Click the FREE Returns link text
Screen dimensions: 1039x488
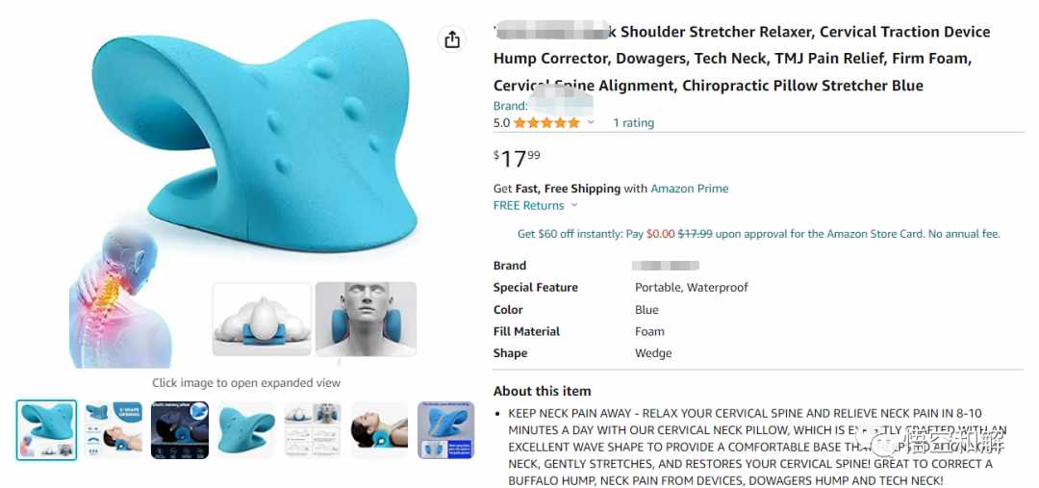tap(528, 206)
